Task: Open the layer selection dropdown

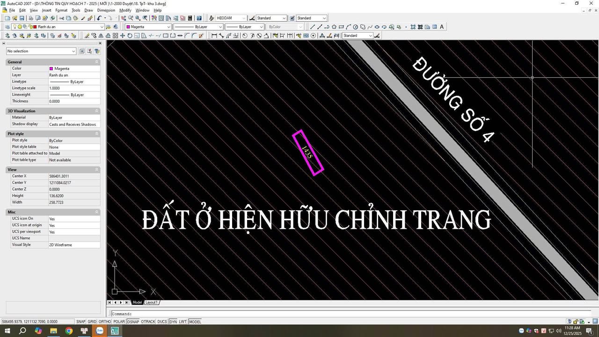Action: pyautogui.click(x=102, y=27)
